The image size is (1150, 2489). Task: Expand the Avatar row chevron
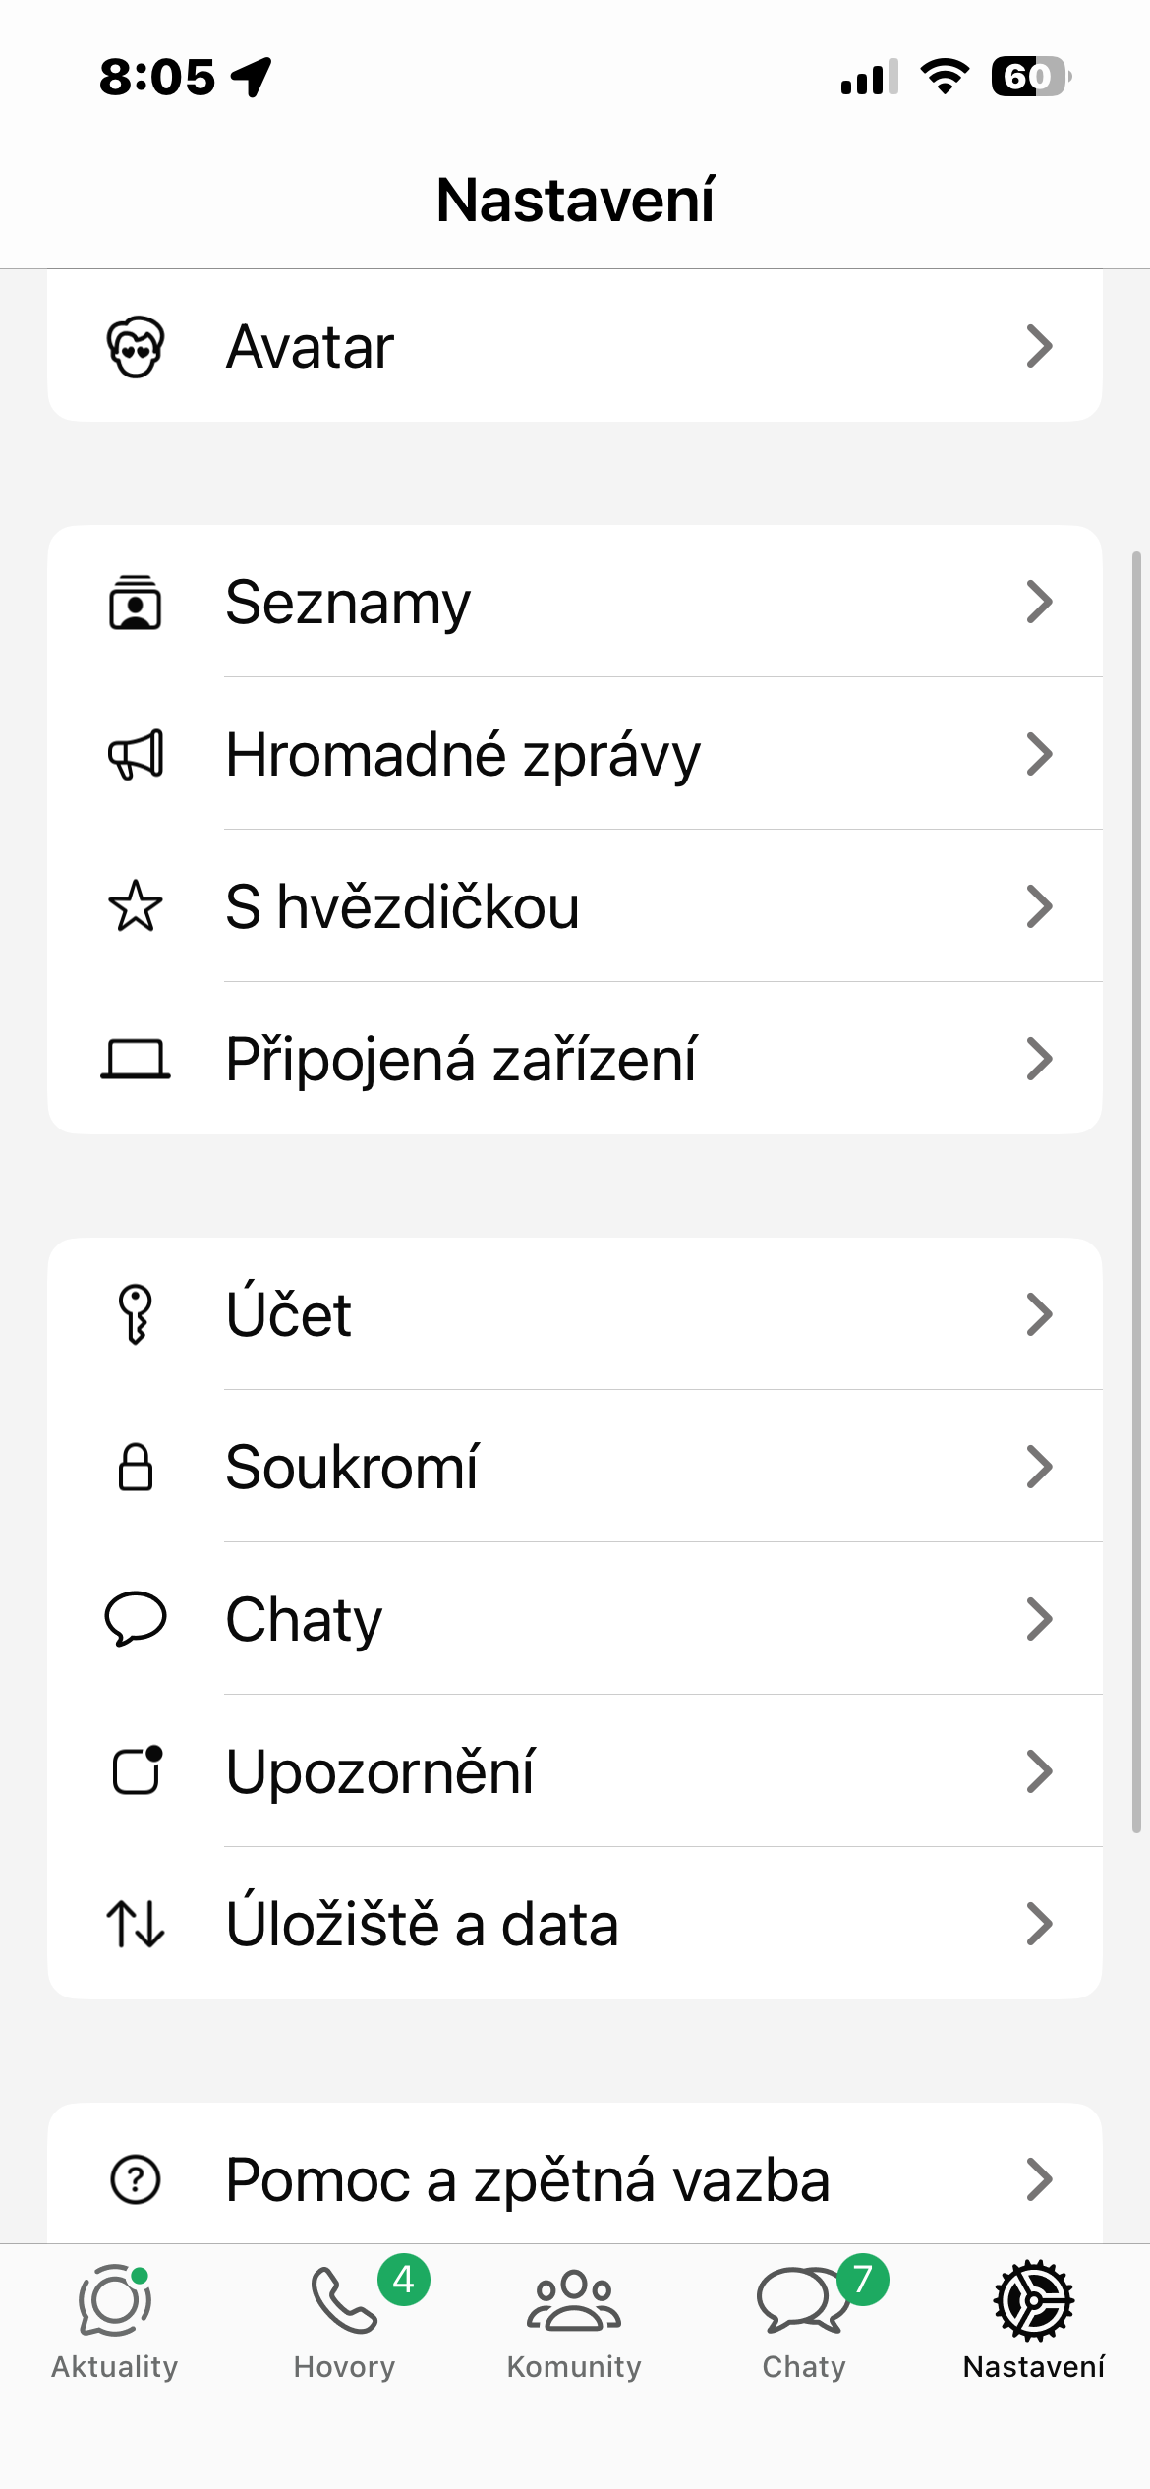pyautogui.click(x=1039, y=347)
